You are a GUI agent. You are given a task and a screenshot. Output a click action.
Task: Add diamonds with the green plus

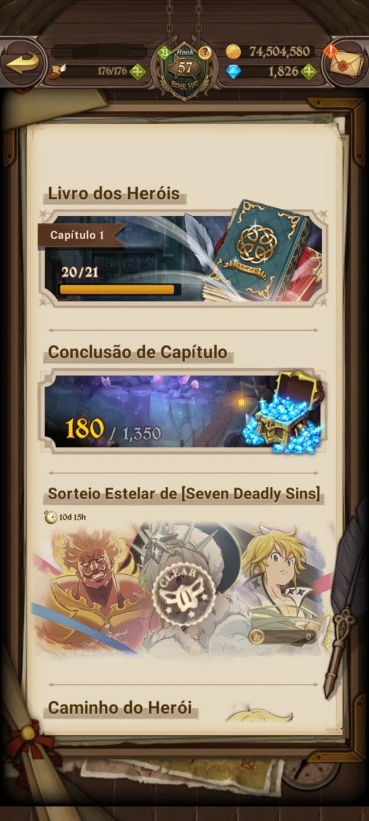pos(308,72)
